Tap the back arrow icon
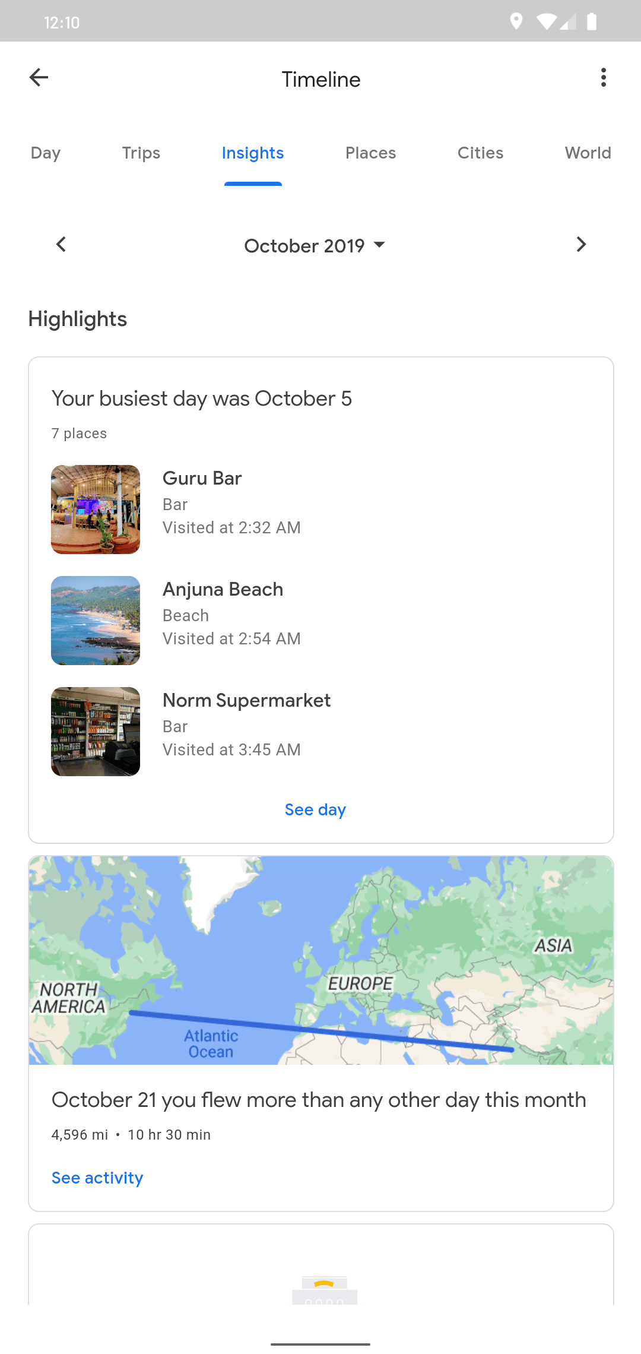Viewport: 641px width, 1354px height. [x=39, y=78]
